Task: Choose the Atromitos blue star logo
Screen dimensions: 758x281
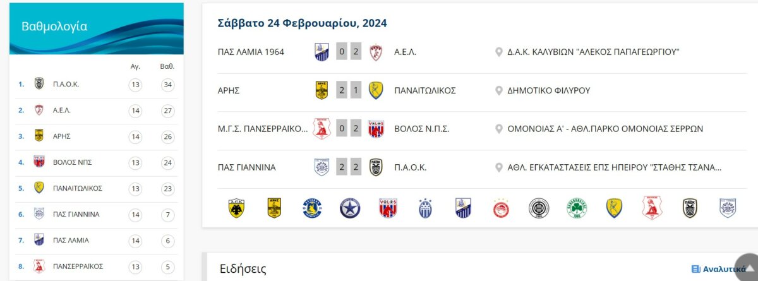Action: (x=350, y=208)
